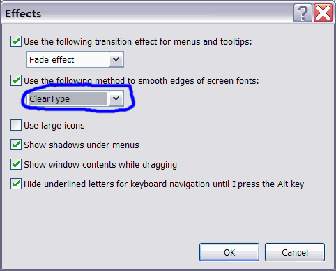Click the 'Use large icons' label text
The height and width of the screenshot is (271, 336).
(x=54, y=126)
